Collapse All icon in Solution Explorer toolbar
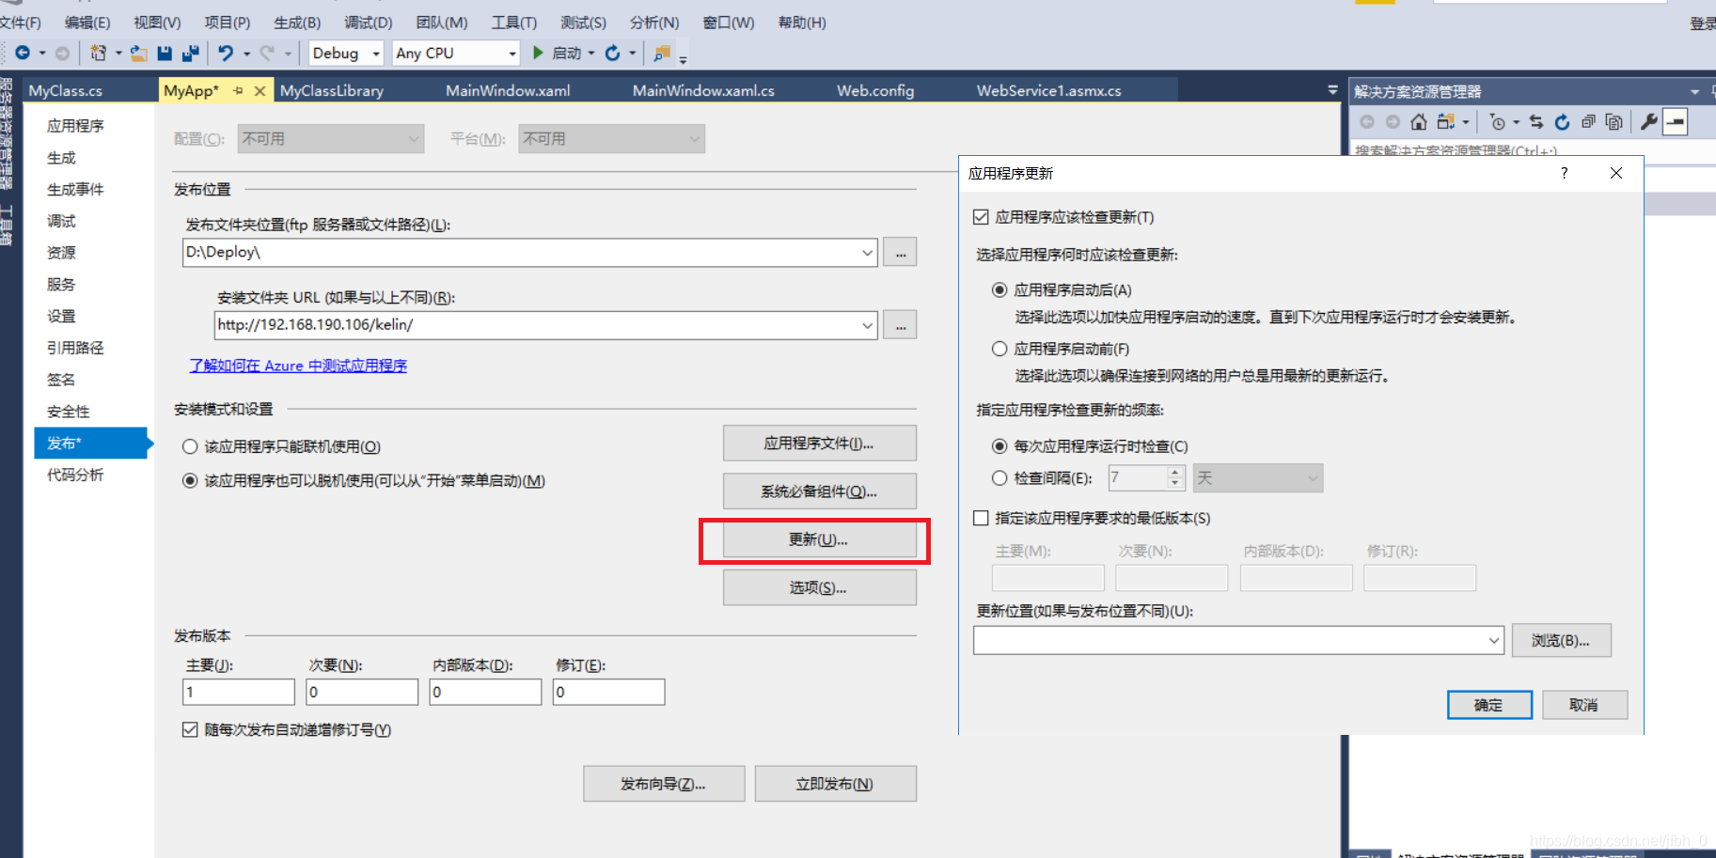Viewport: 1716px width, 858px height. pyautogui.click(x=1588, y=122)
